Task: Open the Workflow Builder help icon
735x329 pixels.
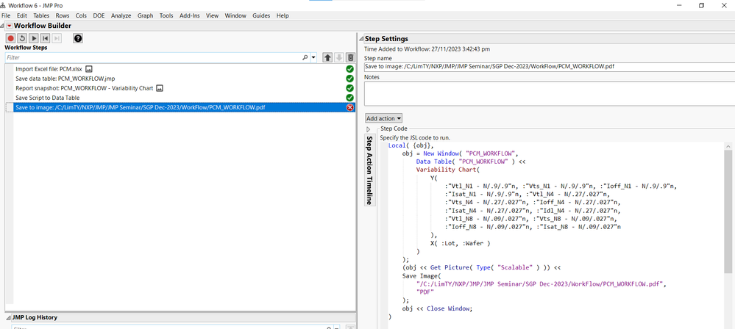Action: [x=78, y=38]
